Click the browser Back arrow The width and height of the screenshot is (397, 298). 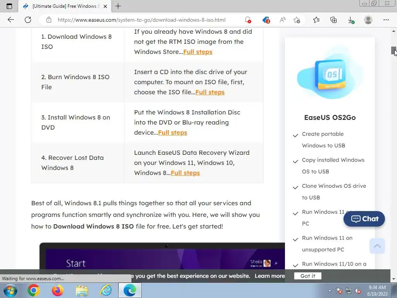coord(10,20)
